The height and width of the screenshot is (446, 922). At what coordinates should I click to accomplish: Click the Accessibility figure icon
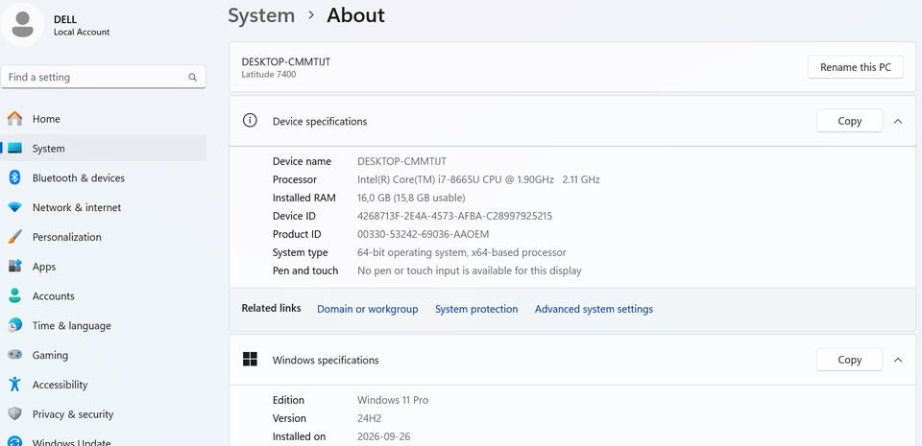click(x=14, y=385)
